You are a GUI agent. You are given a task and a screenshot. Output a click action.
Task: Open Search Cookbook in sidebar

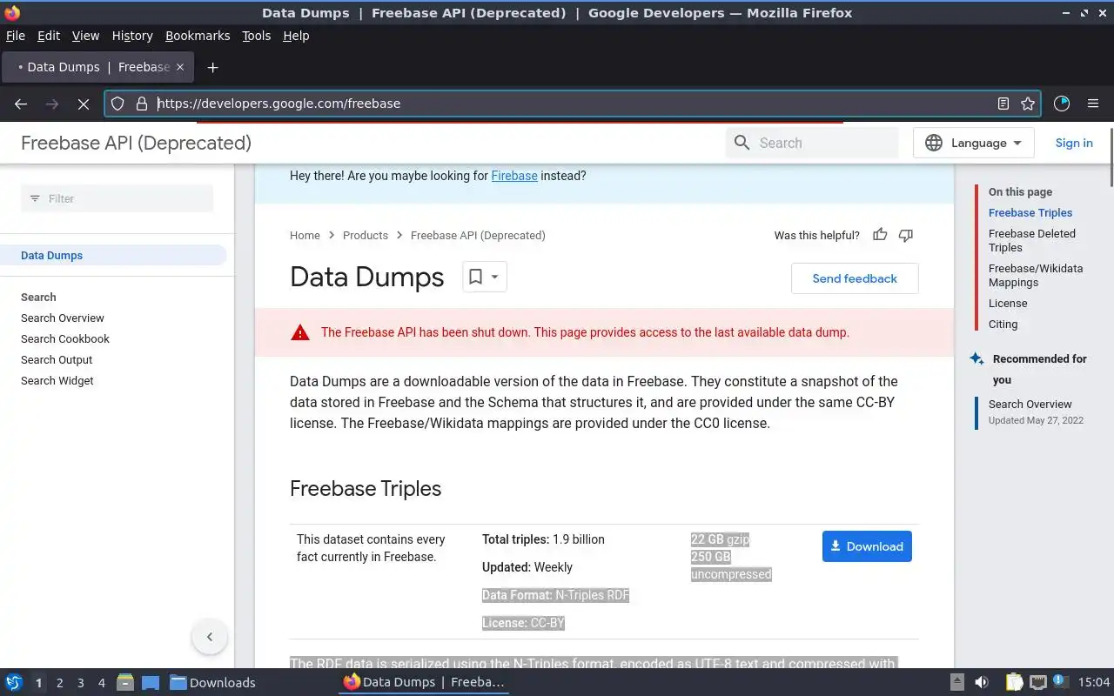pos(65,338)
